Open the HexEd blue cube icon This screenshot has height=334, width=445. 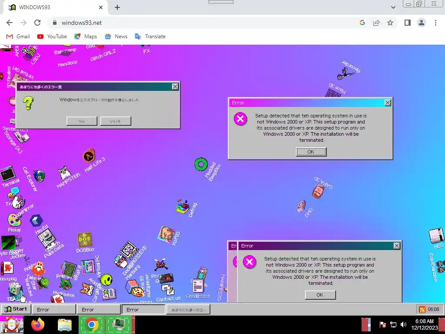tap(37, 220)
